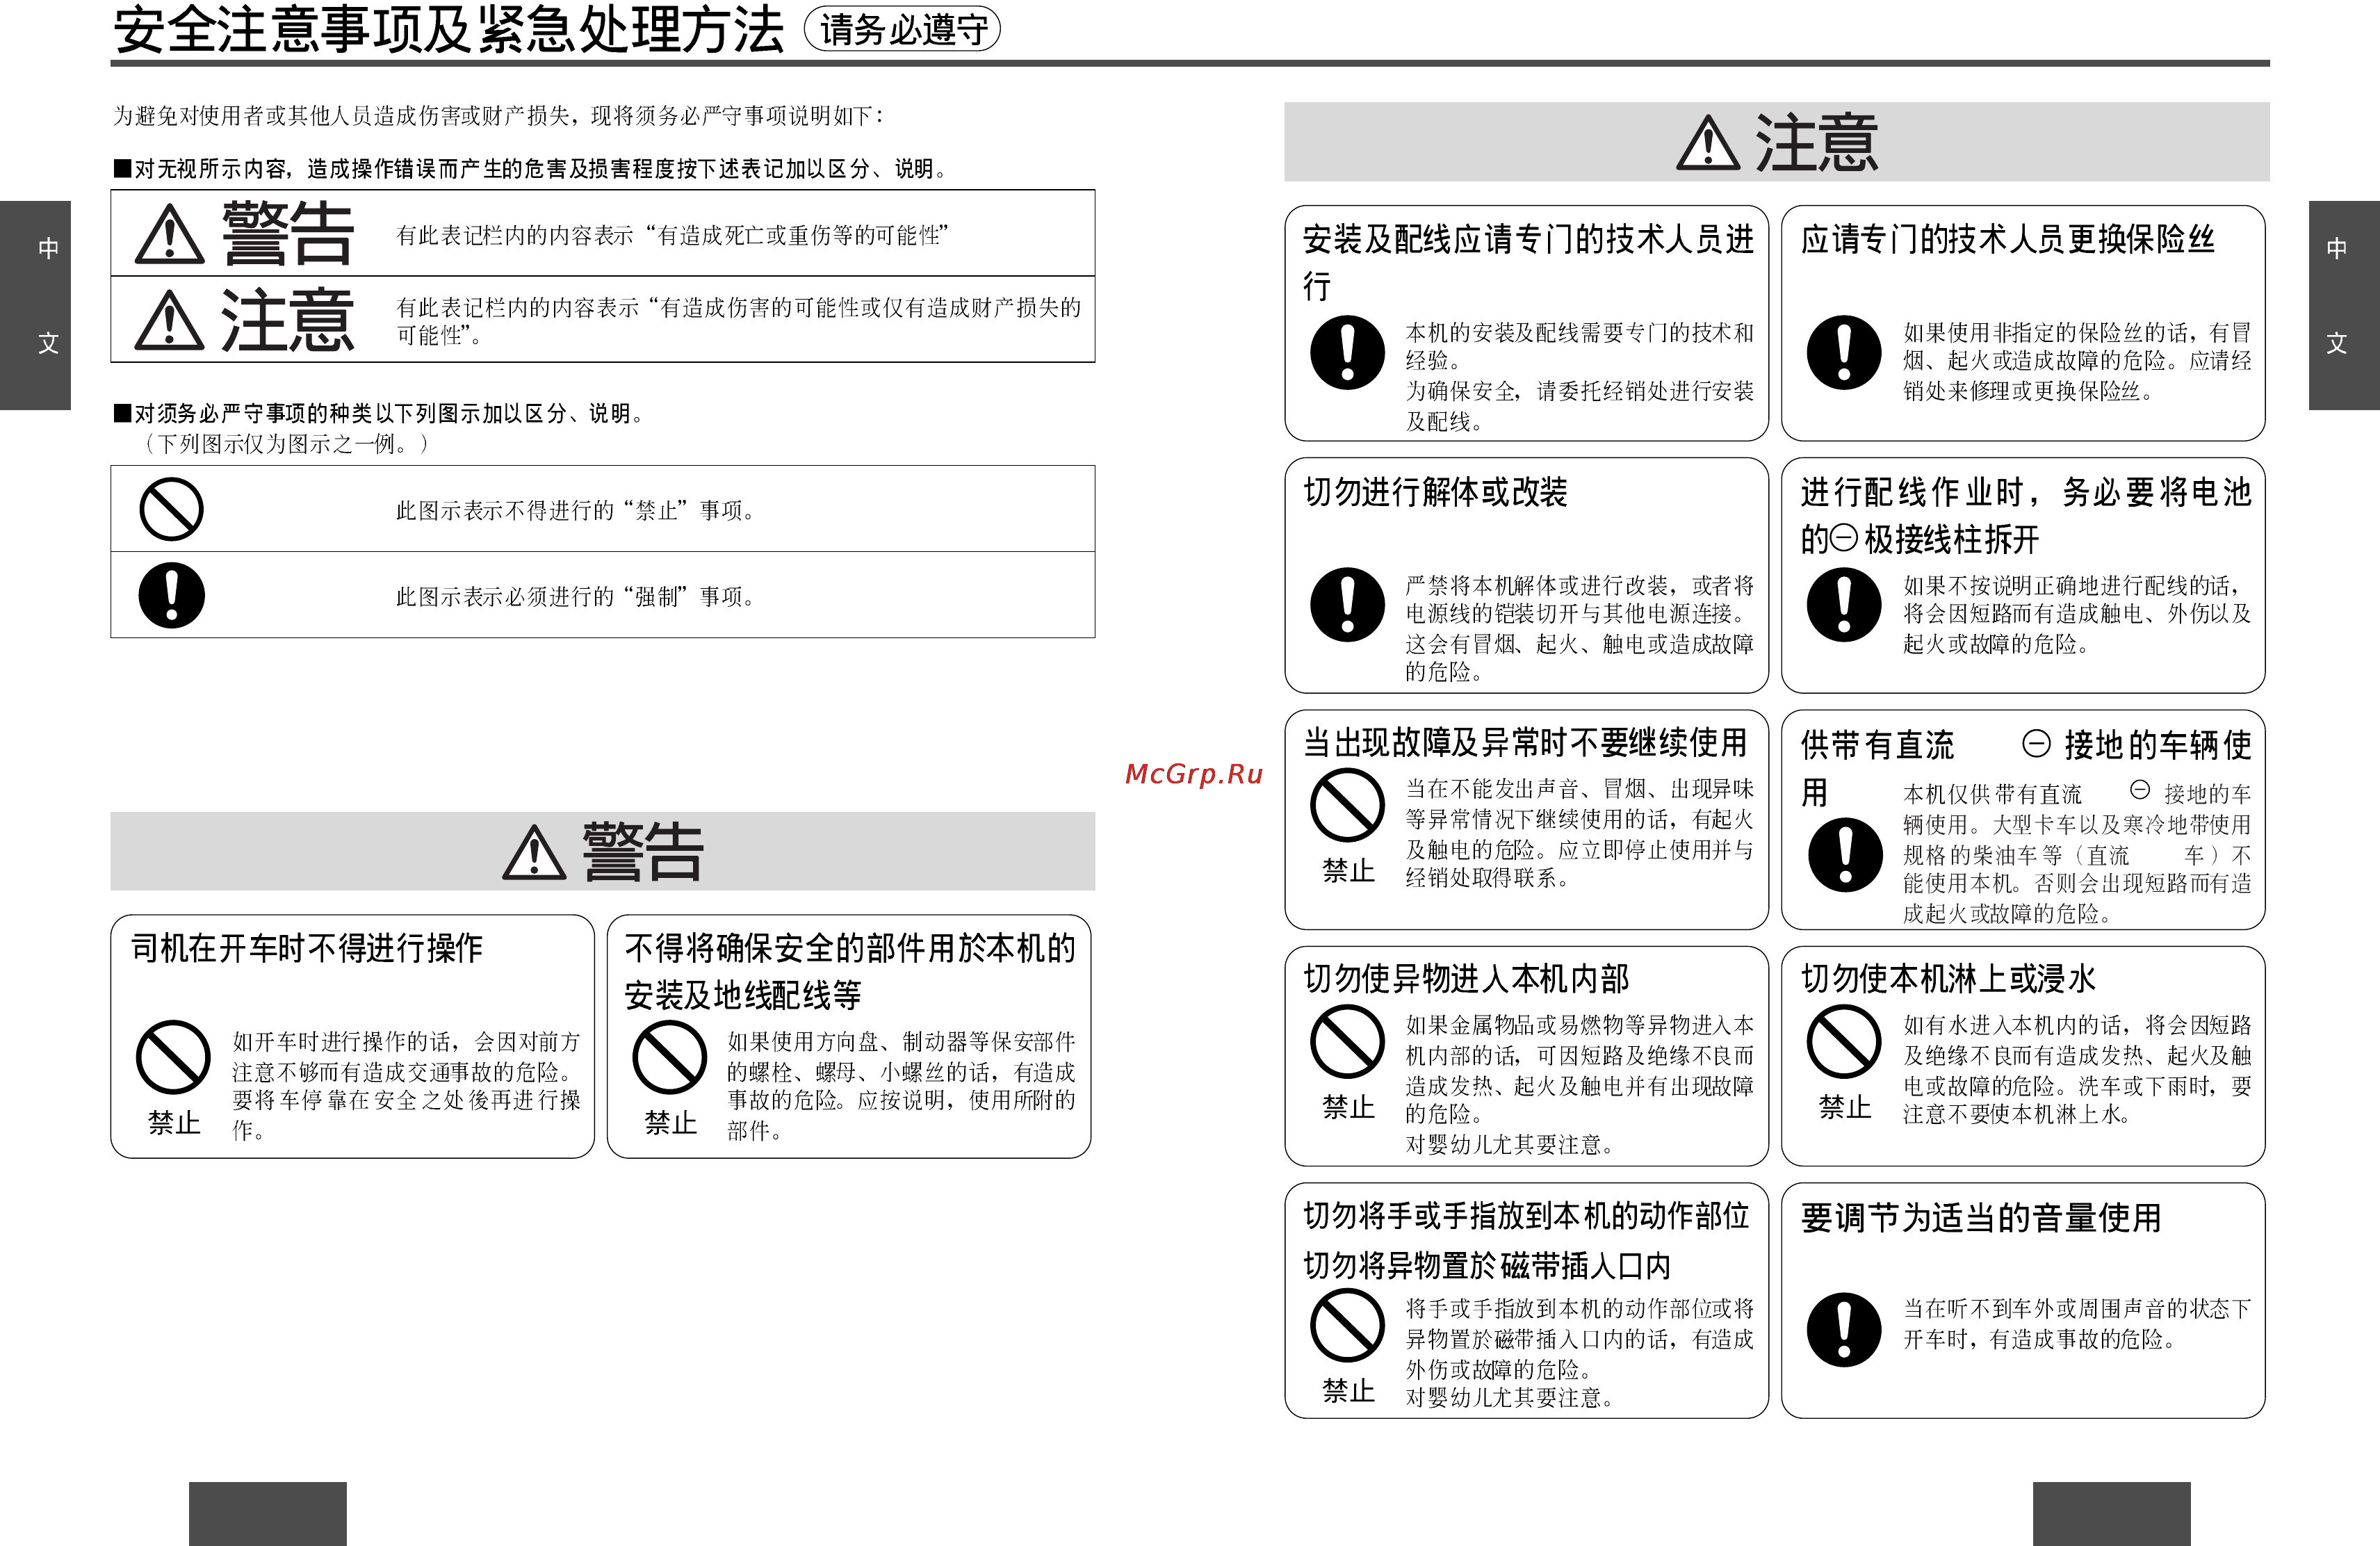Click heading 要调节为适当的音量使用

pos(1981,1217)
